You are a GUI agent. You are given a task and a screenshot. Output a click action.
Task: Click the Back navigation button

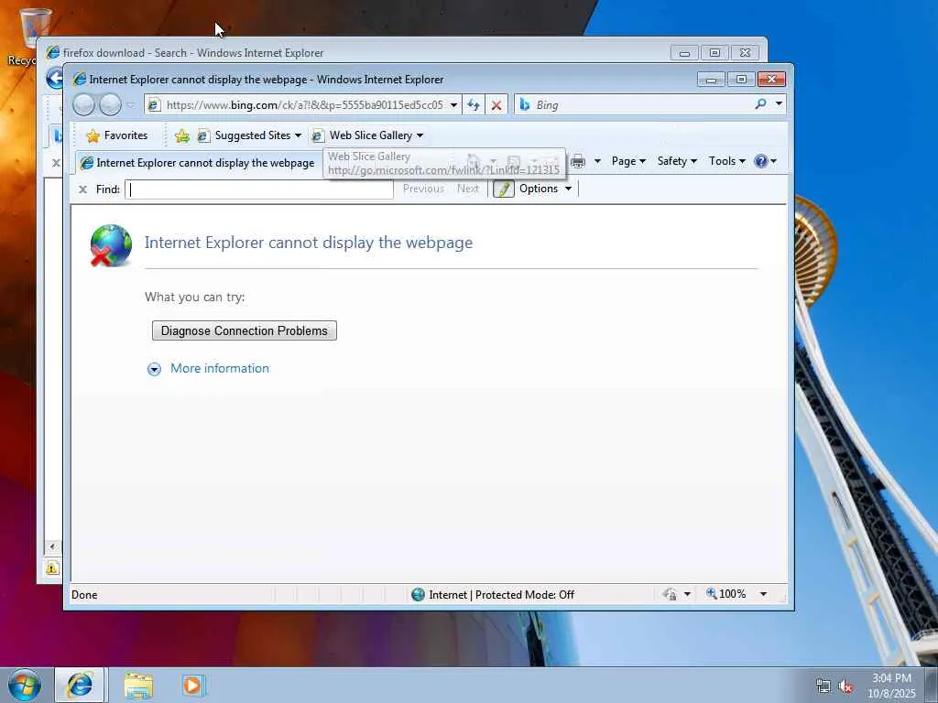pos(83,105)
